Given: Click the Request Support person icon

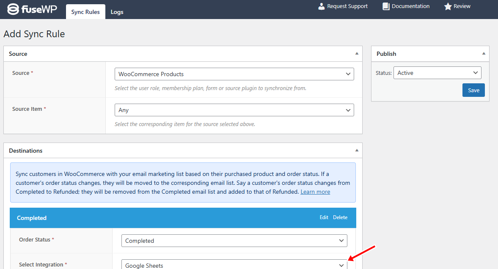Looking at the screenshot, I should point(322,6).
